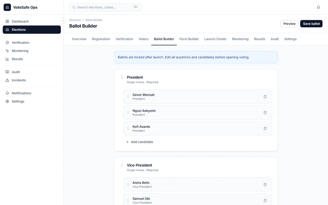Image resolution: width=328 pixels, height=205 pixels.
Task: Click the Settings gear icon in the sidebar
Action: click(7, 101)
